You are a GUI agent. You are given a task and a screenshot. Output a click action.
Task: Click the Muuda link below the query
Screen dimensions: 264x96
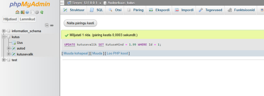(x=97, y=53)
